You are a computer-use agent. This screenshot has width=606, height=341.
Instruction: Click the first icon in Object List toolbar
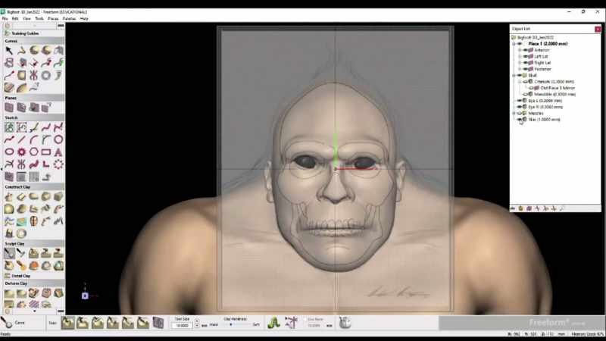[514, 208]
